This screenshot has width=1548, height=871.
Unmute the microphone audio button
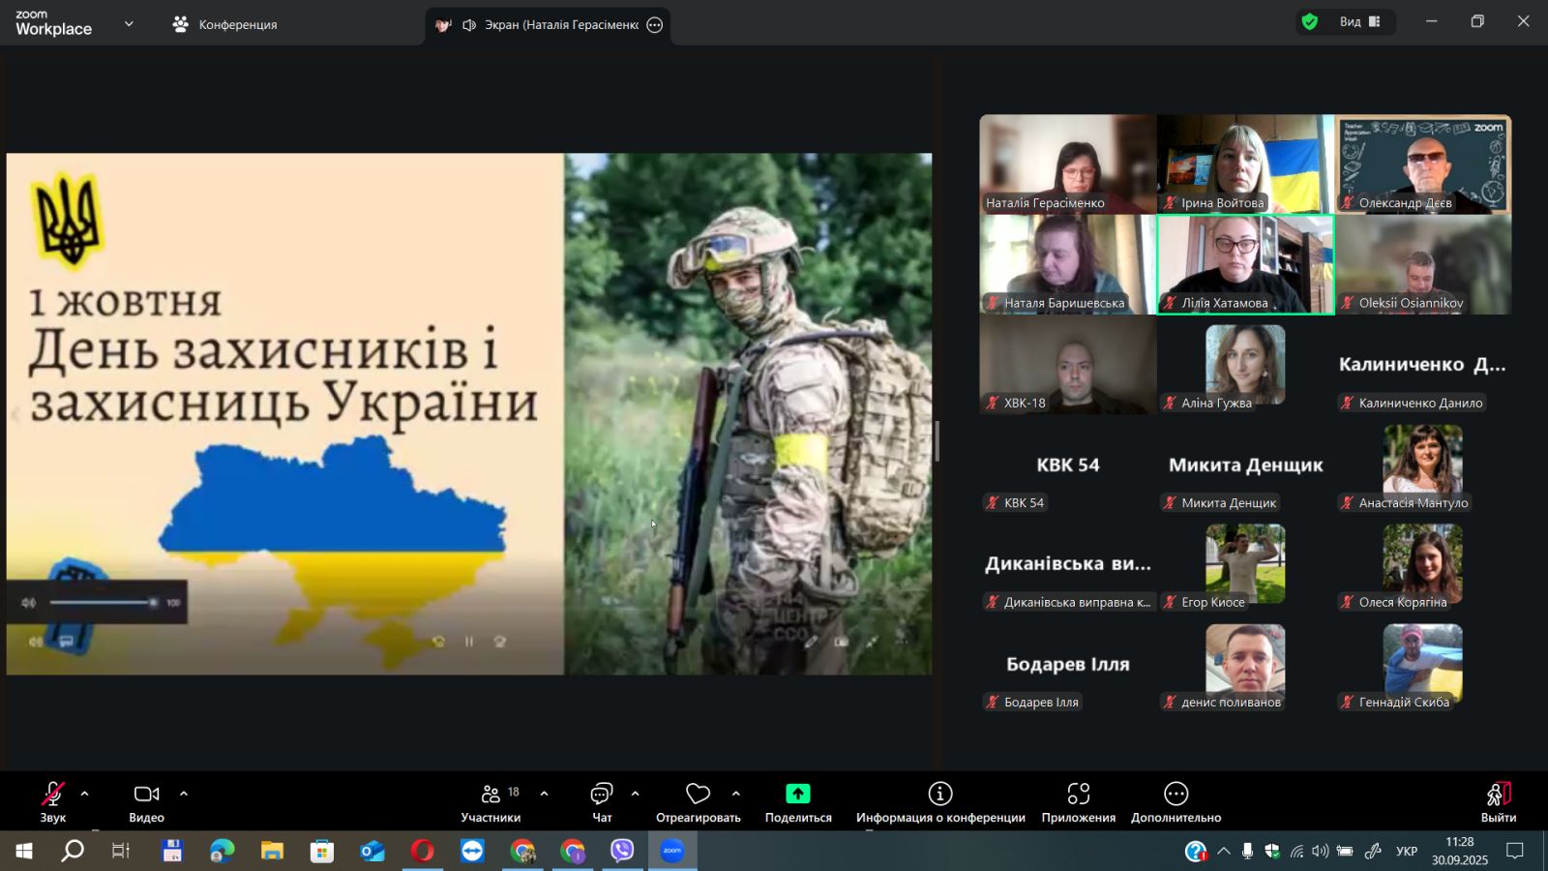click(53, 802)
